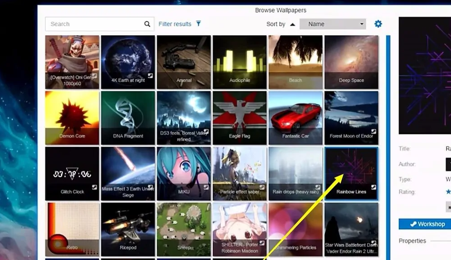Select the DNA Fragment wallpaper

point(128,117)
